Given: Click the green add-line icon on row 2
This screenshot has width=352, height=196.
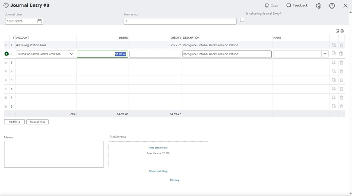Looking at the screenshot, I should tap(6, 54).
